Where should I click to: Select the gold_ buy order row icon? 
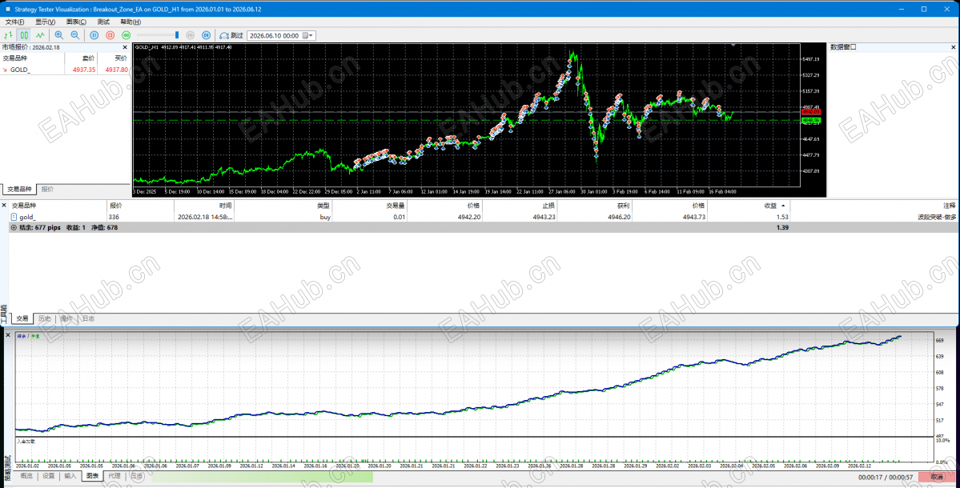point(14,217)
